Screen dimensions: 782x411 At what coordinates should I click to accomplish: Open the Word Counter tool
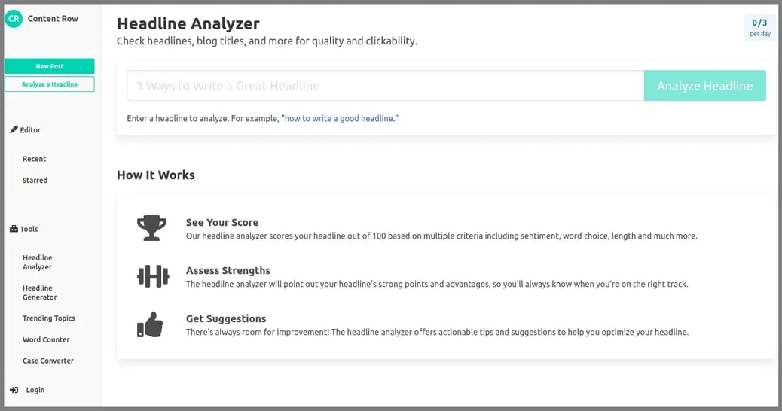tap(46, 339)
